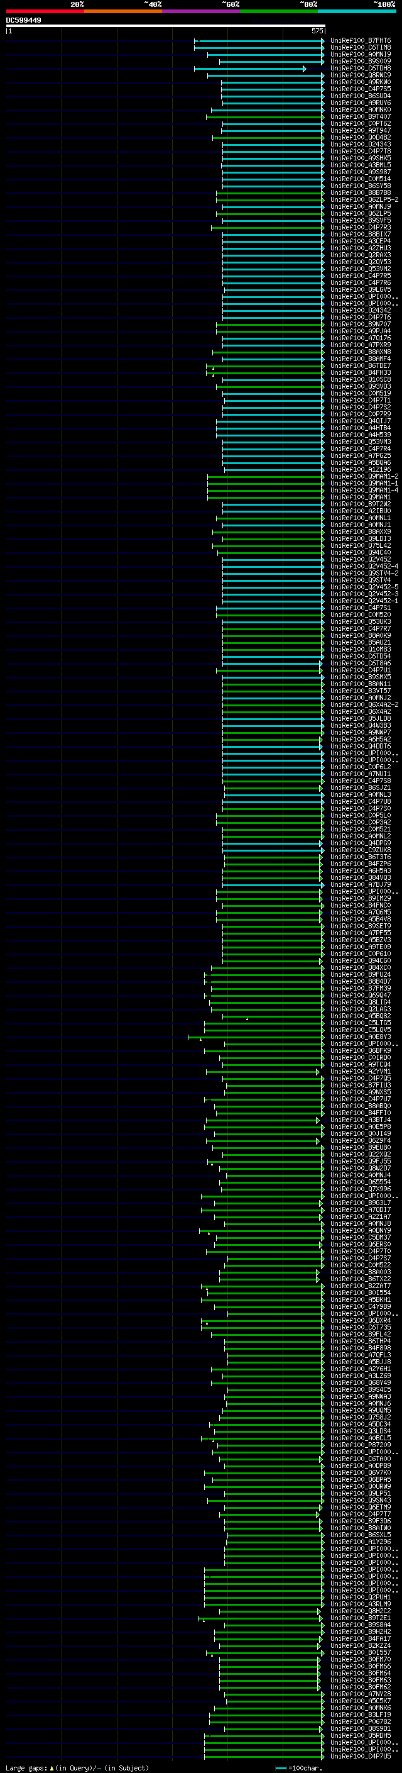
Task: Select the UniRef100_Q6ZLP5-2 label
Action: tap(364, 199)
